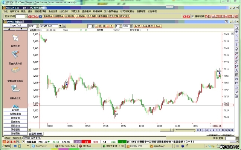Select the 月 monthly period toggle
The image size is (241, 150).
click(104, 26)
